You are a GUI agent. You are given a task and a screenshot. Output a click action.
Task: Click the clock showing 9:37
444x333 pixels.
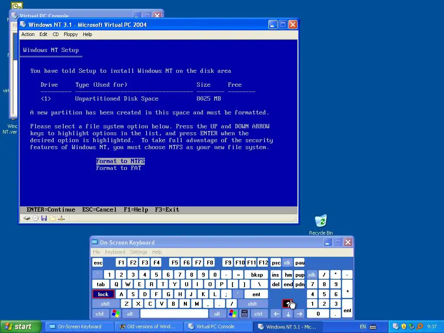pyautogui.click(x=432, y=327)
